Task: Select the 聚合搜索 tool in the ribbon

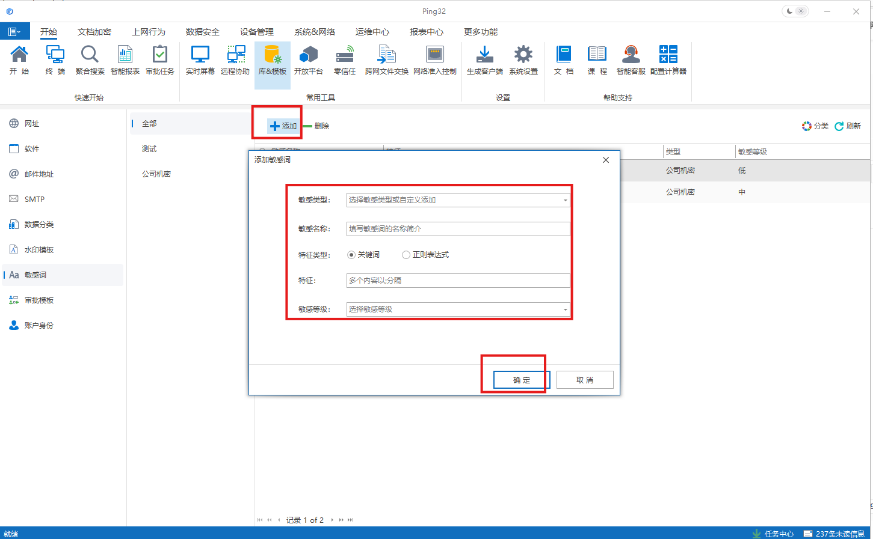Action: point(89,59)
